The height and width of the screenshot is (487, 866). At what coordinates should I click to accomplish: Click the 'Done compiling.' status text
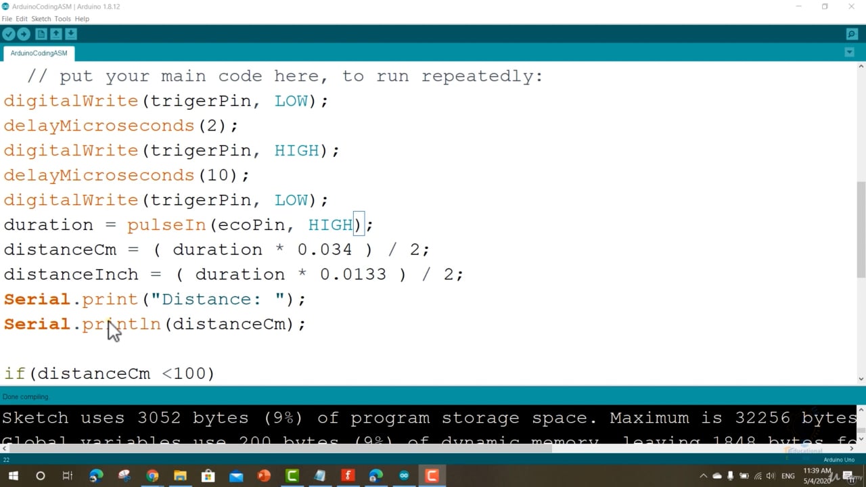(x=26, y=397)
